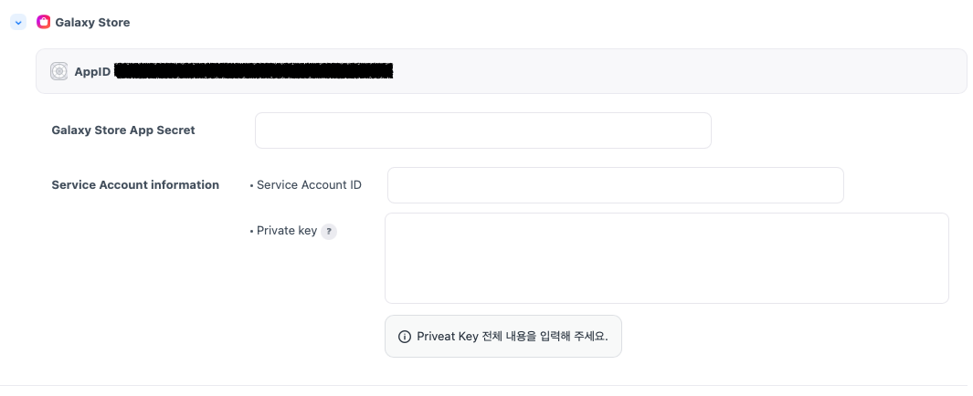Click the Service Account information label

[135, 184]
